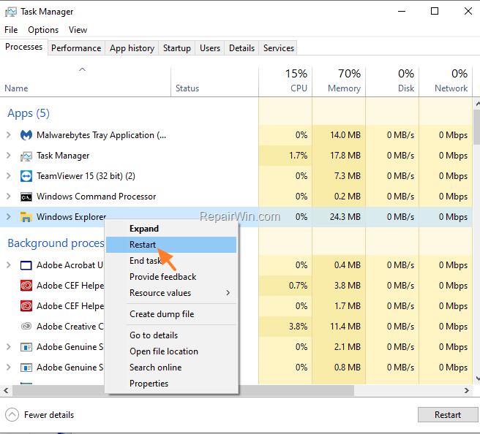
Task: Sort by the Name column header
Action: click(x=86, y=82)
